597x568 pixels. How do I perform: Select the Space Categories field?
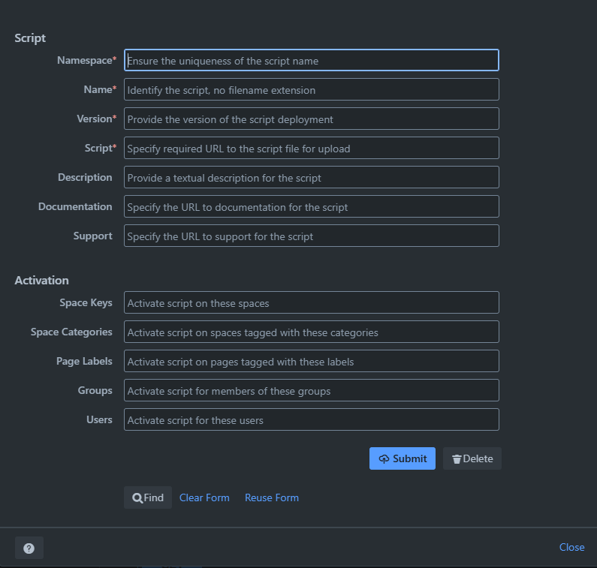click(x=311, y=332)
